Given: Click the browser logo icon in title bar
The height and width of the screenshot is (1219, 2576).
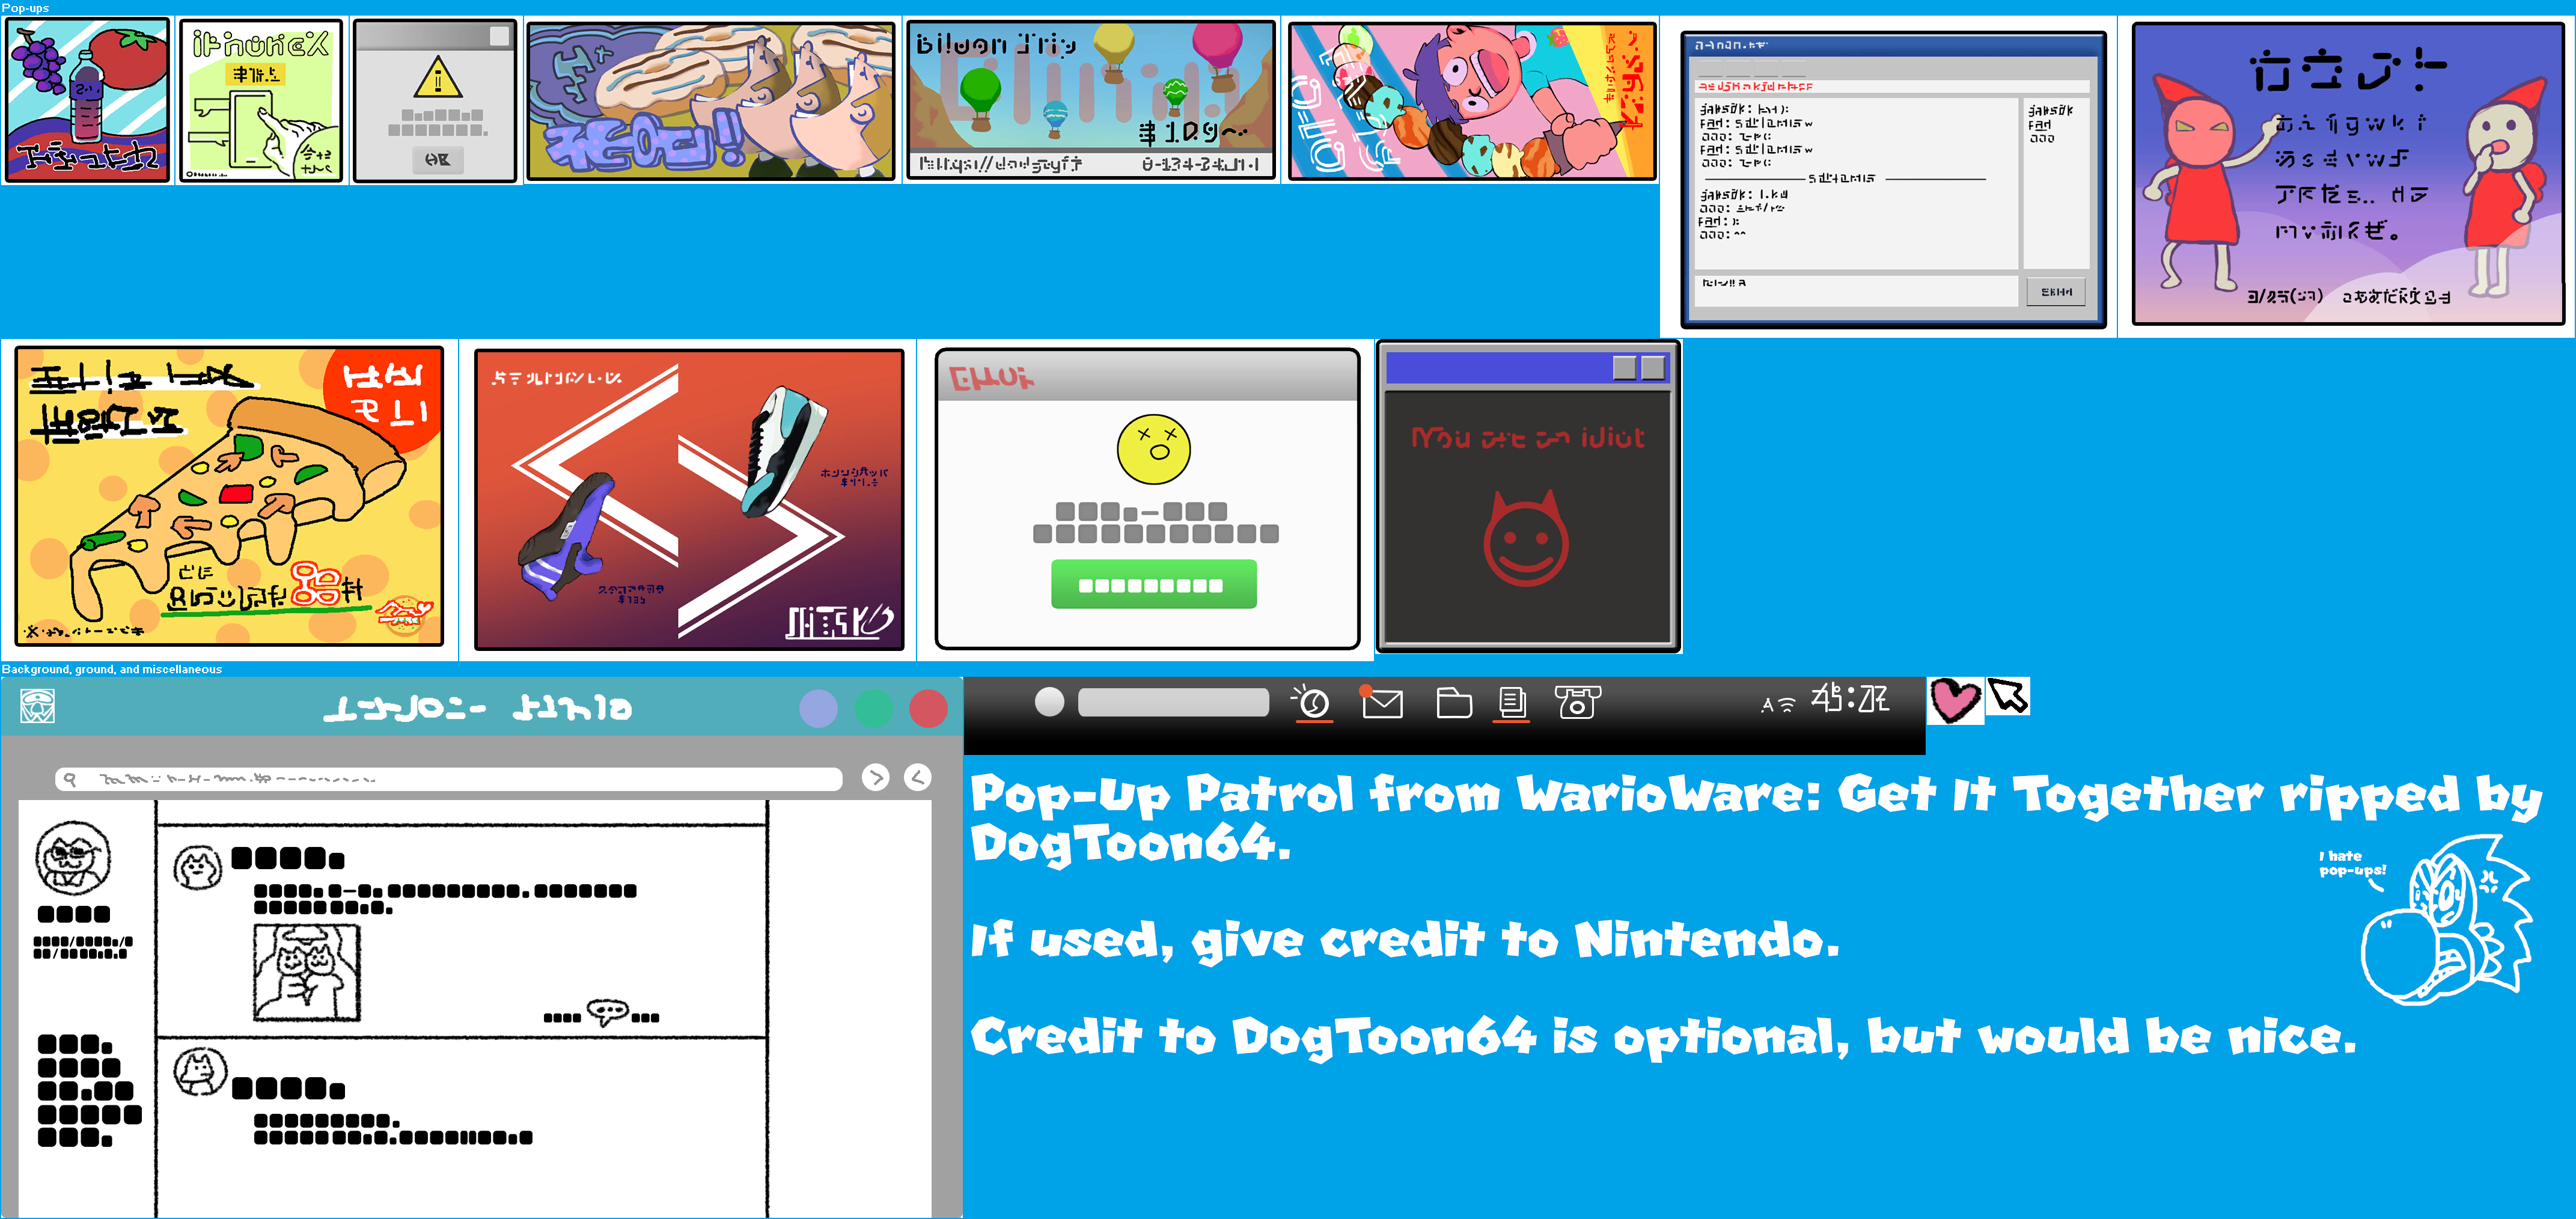Looking at the screenshot, I should [x=38, y=706].
